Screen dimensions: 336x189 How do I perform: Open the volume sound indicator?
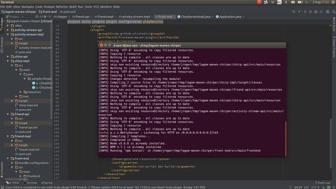(x=307, y=2)
